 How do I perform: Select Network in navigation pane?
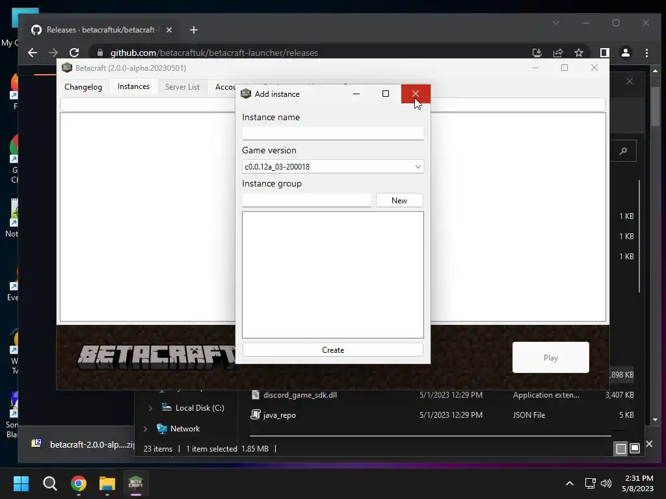(178, 429)
